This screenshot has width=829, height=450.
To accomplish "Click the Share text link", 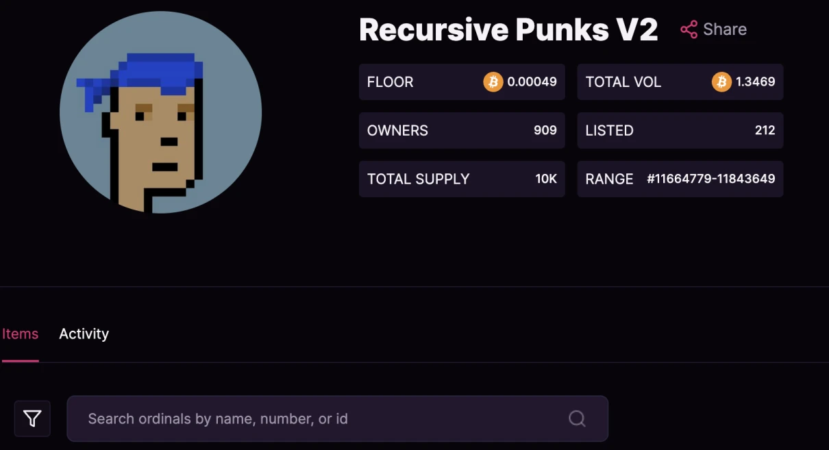I will [725, 29].
